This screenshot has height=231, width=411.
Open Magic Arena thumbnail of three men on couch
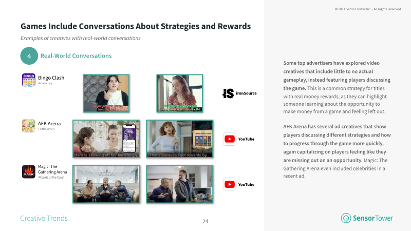pyautogui.click(x=106, y=184)
